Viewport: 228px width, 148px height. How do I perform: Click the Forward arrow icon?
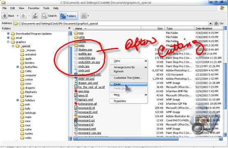click(x=23, y=16)
